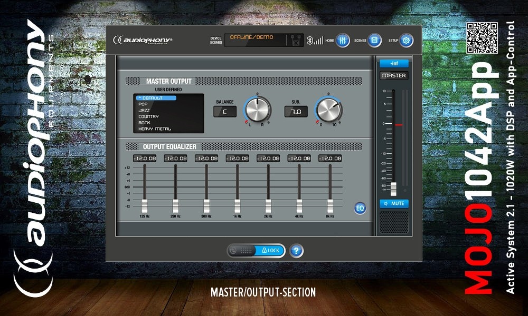Click the -inf master level readout
Viewport: 528px width, 316px height.
394,64
